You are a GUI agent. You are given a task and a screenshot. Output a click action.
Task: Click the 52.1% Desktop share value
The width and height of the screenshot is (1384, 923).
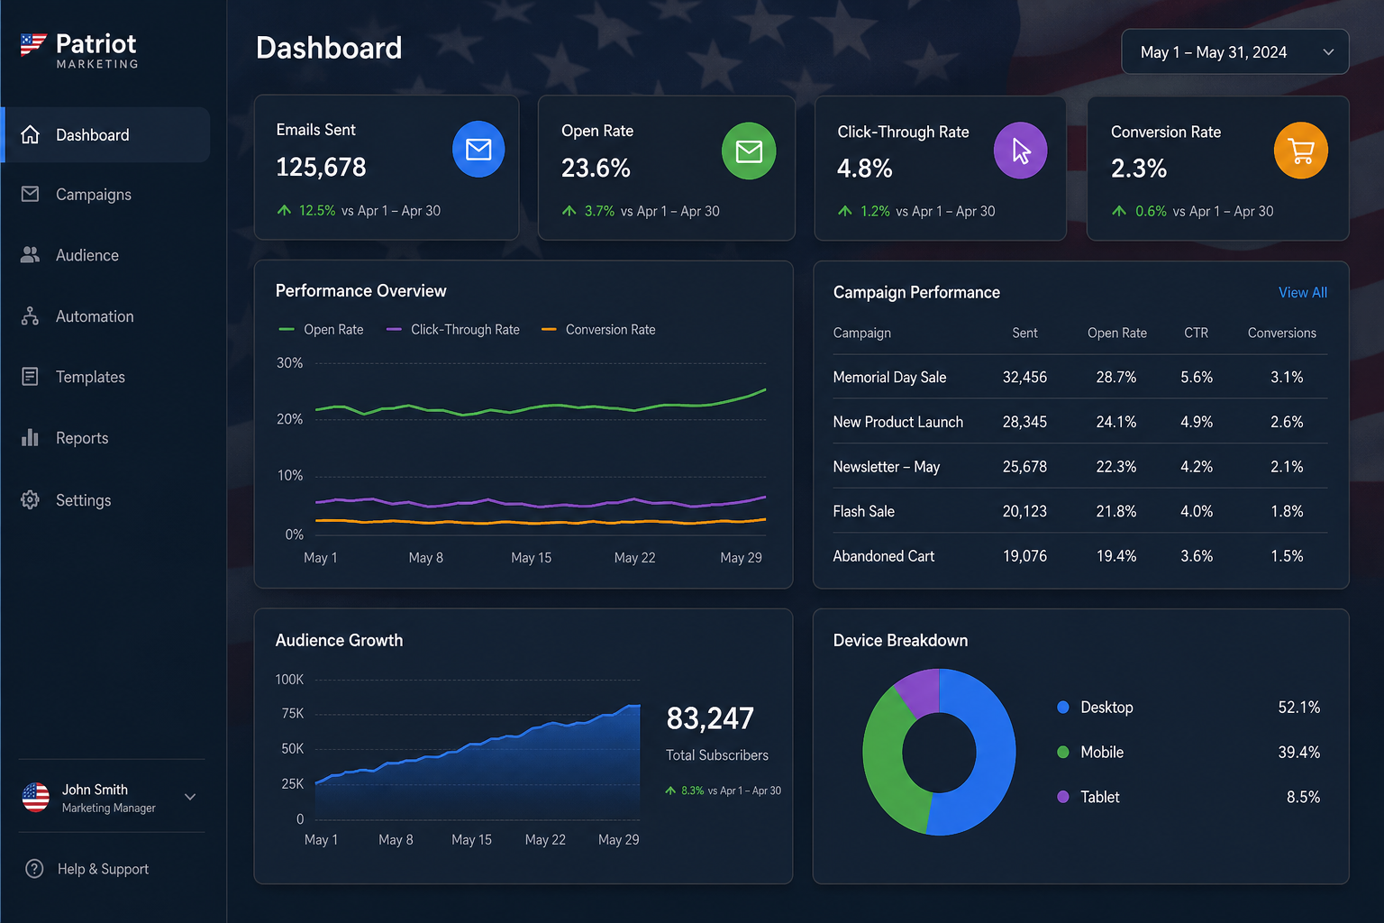tap(1298, 708)
